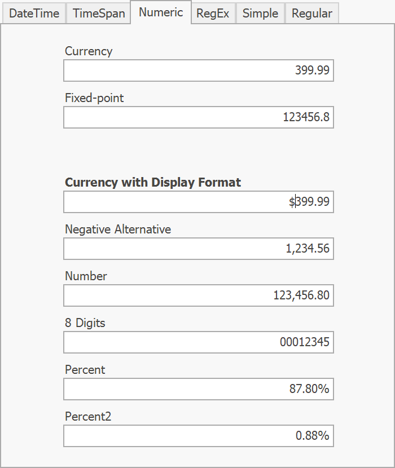The height and width of the screenshot is (468, 395).
Task: Switch to the DateTime tab
Action: 34,14
